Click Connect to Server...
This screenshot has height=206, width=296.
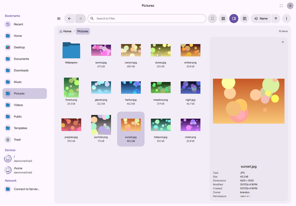pos(25,189)
